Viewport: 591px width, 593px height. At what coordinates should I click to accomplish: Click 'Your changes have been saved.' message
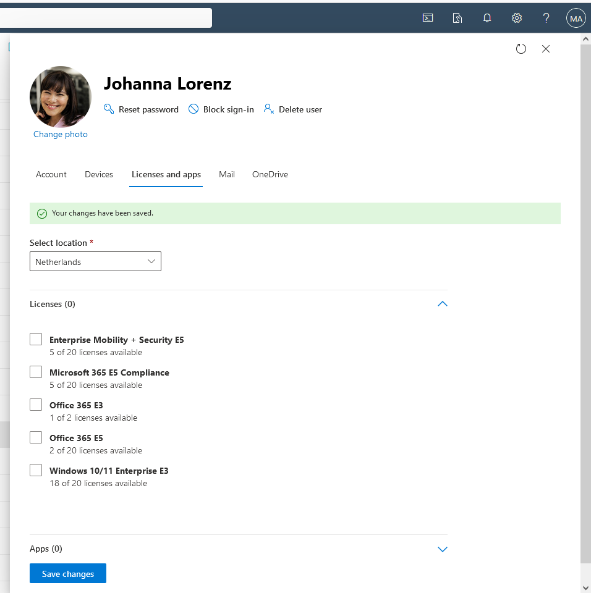click(102, 213)
